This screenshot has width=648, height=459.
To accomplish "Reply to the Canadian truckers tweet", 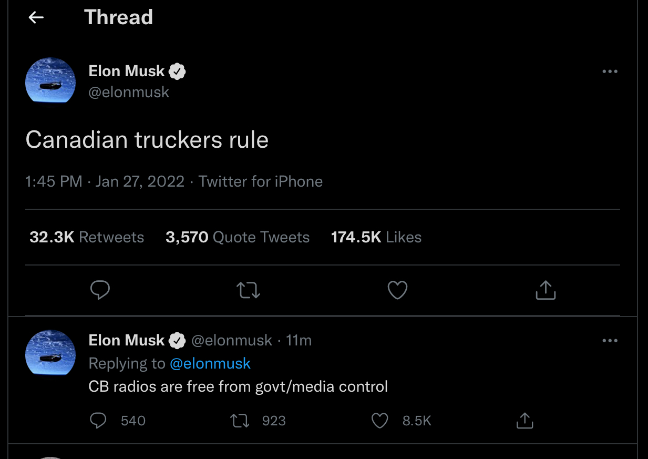I will coord(100,290).
